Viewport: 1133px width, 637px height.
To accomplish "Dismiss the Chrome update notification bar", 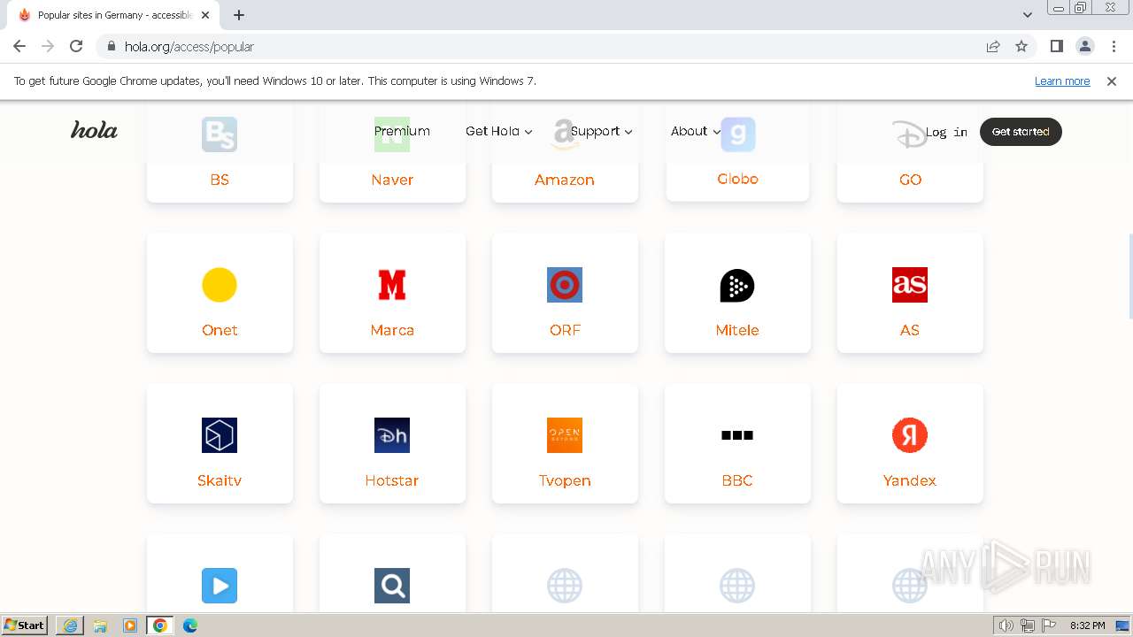I will click(1112, 81).
